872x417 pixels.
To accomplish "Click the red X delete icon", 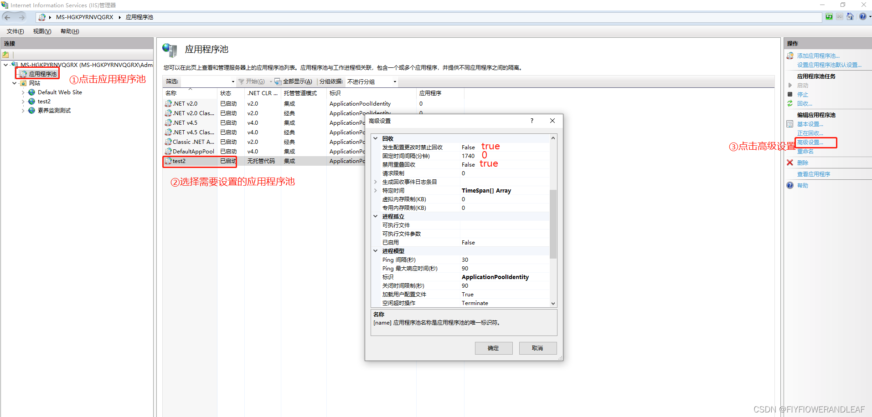I will (x=790, y=163).
